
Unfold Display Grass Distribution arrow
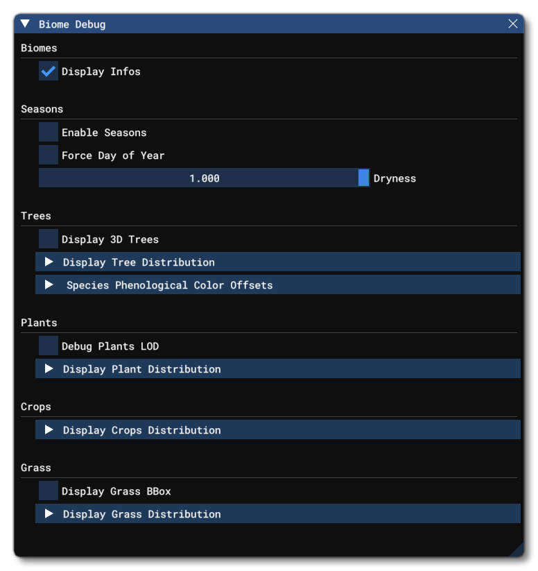pos(49,514)
